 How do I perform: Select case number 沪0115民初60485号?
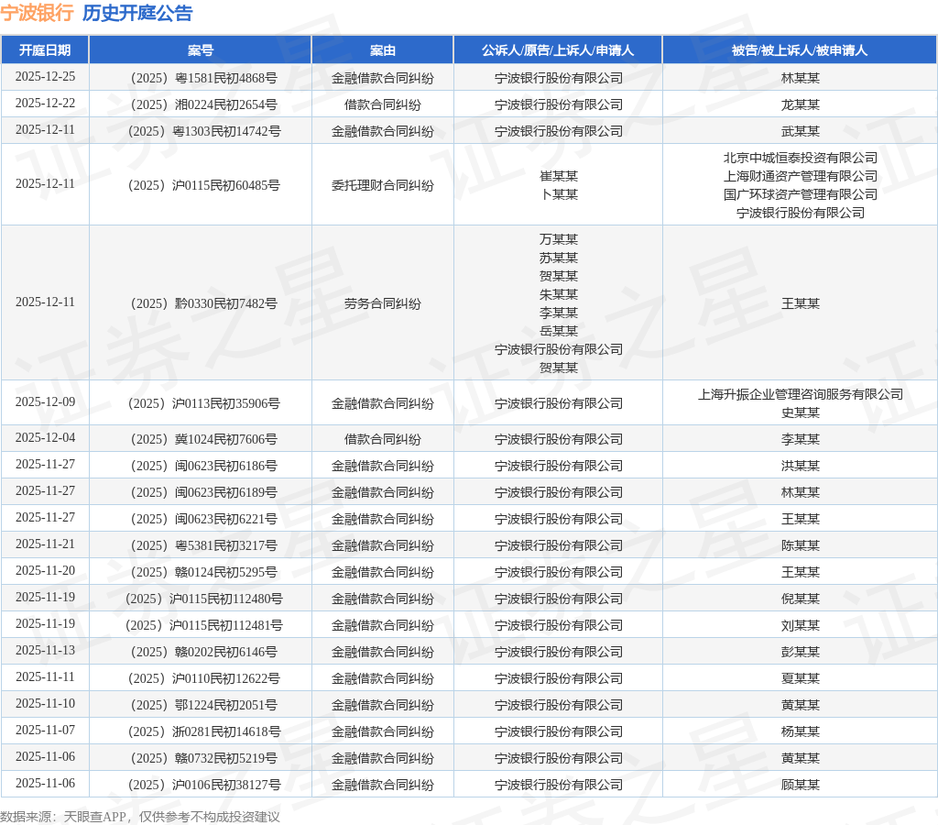204,185
